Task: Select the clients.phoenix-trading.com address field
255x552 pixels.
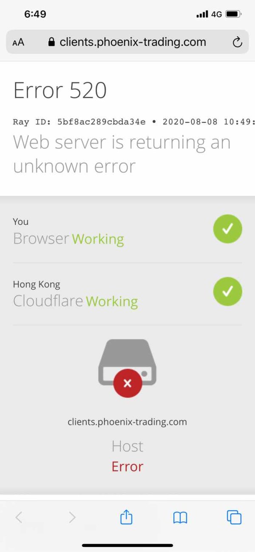Action: [x=127, y=42]
